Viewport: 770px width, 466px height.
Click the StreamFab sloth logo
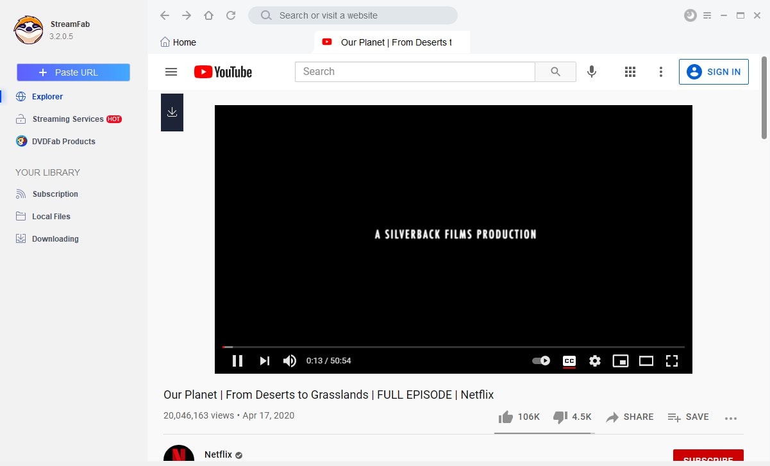pos(28,30)
